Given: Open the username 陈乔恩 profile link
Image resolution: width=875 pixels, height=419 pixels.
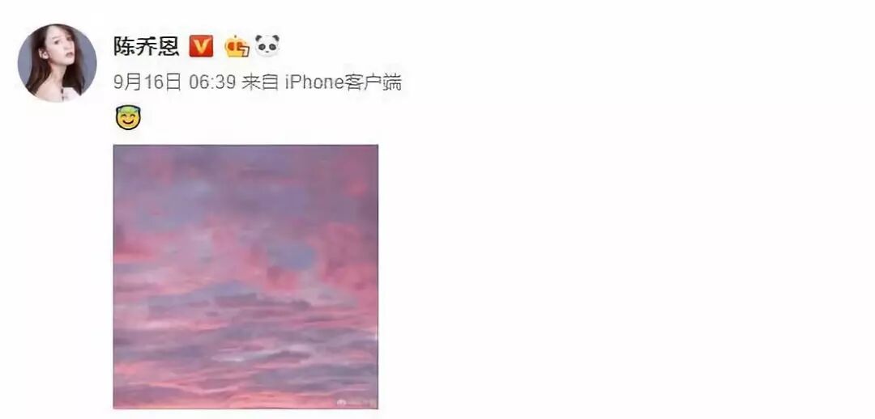Looking at the screenshot, I should [146, 46].
